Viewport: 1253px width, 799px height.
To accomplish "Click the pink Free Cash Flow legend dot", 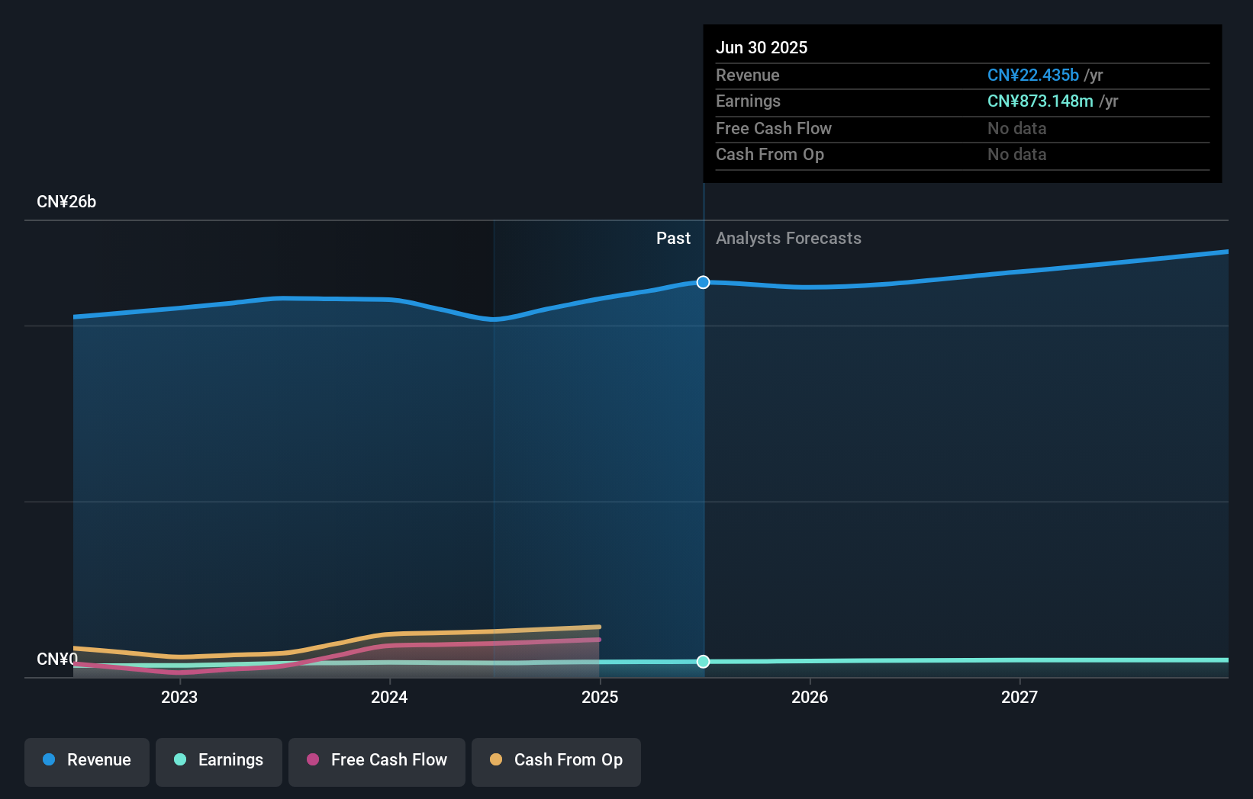I will pyautogui.click(x=312, y=760).
